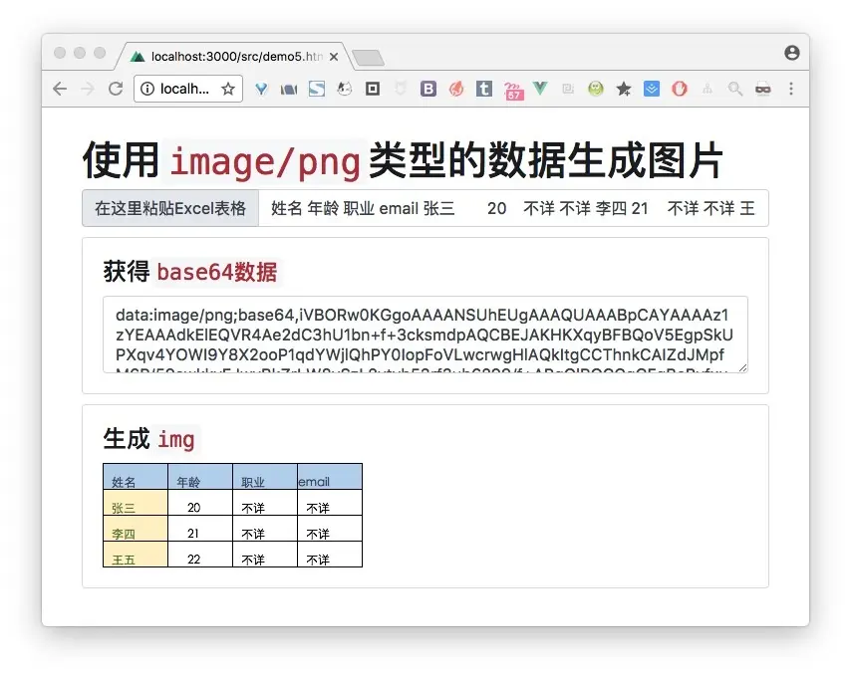
Task: Click the faded spiral square extension icon
Action: coord(568,89)
